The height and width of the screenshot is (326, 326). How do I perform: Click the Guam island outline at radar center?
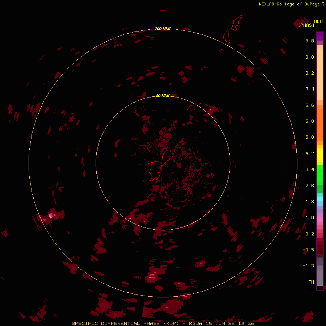[x=161, y=163]
